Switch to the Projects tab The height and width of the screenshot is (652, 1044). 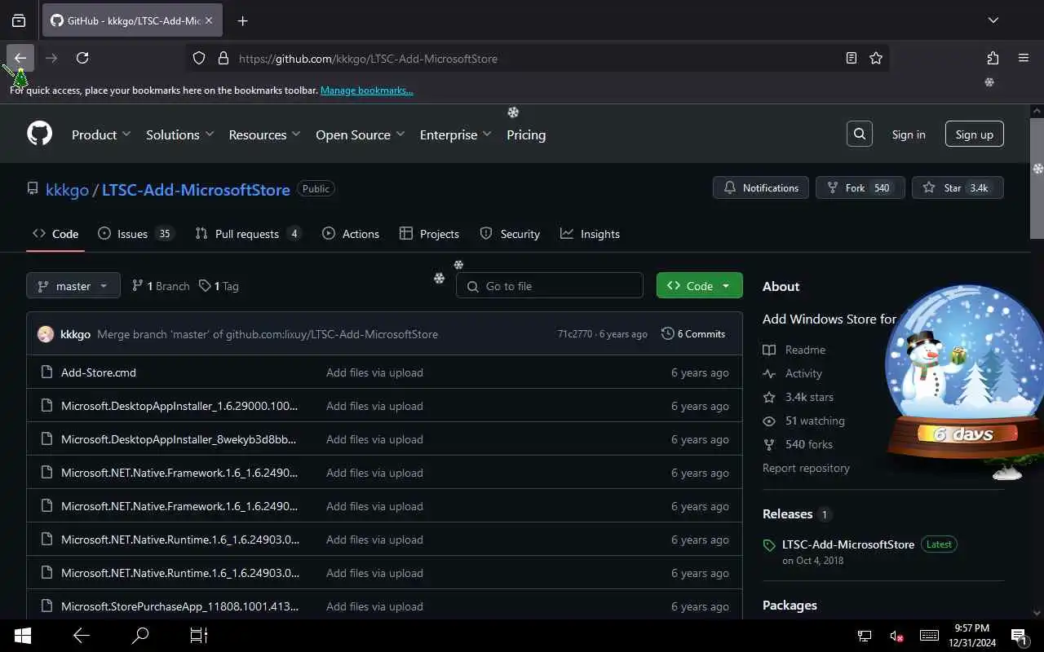pos(429,234)
